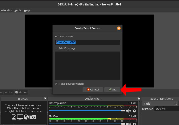Click the camera icon in Sources
This screenshot has width=179, height=125.
(33, 117)
